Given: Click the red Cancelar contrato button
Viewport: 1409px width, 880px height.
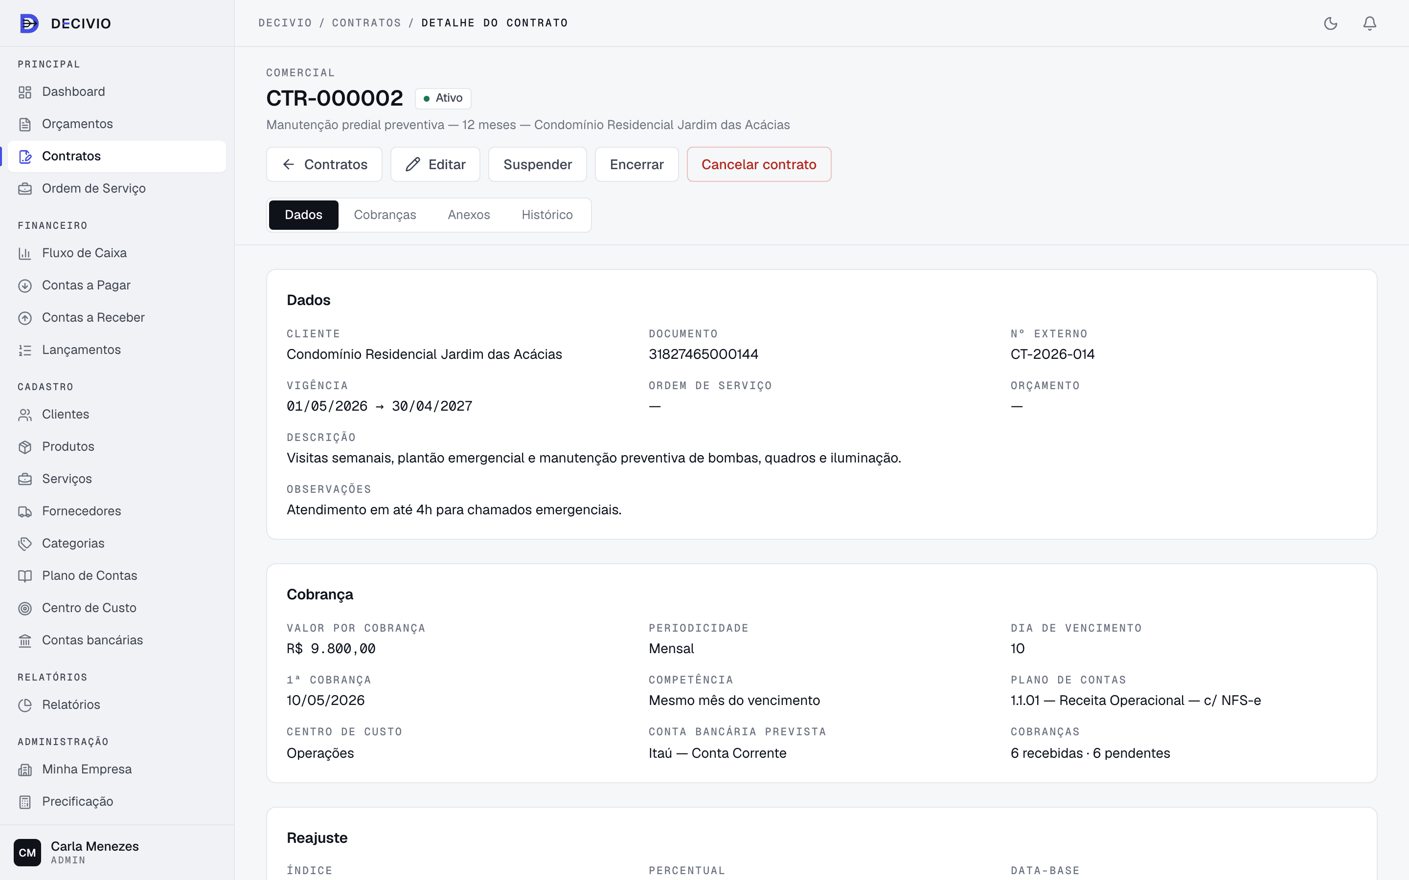Looking at the screenshot, I should pos(759,164).
